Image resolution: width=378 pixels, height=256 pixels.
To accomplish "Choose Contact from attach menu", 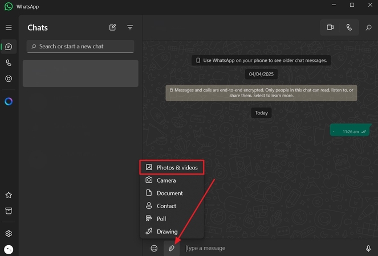I will (172, 206).
